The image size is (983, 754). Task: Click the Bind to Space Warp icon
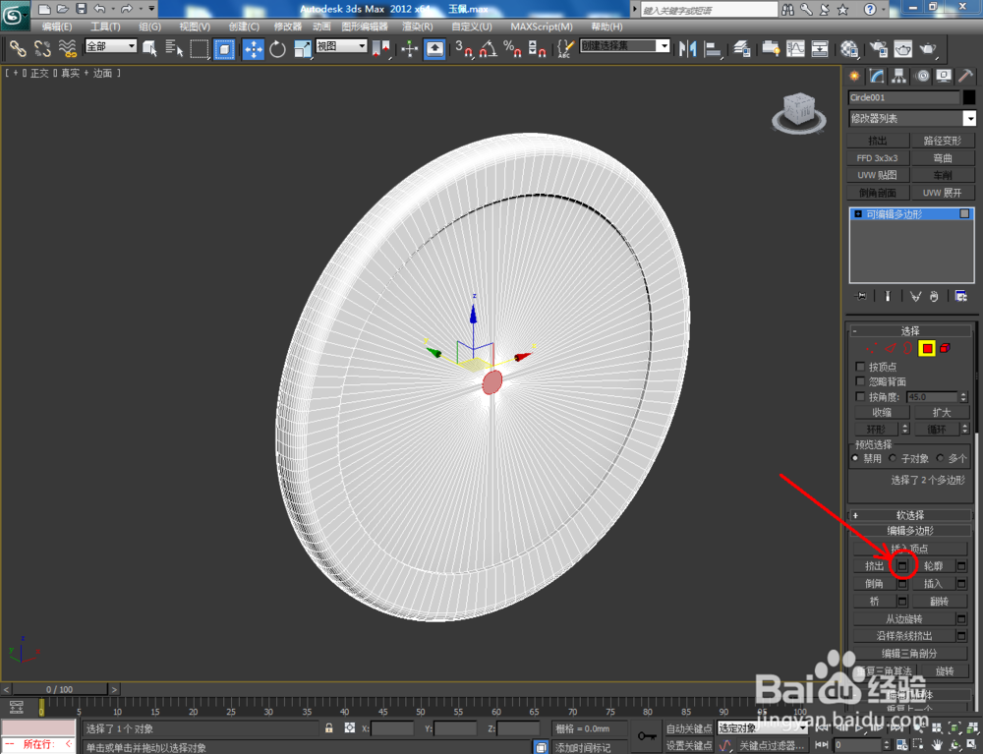tap(67, 49)
